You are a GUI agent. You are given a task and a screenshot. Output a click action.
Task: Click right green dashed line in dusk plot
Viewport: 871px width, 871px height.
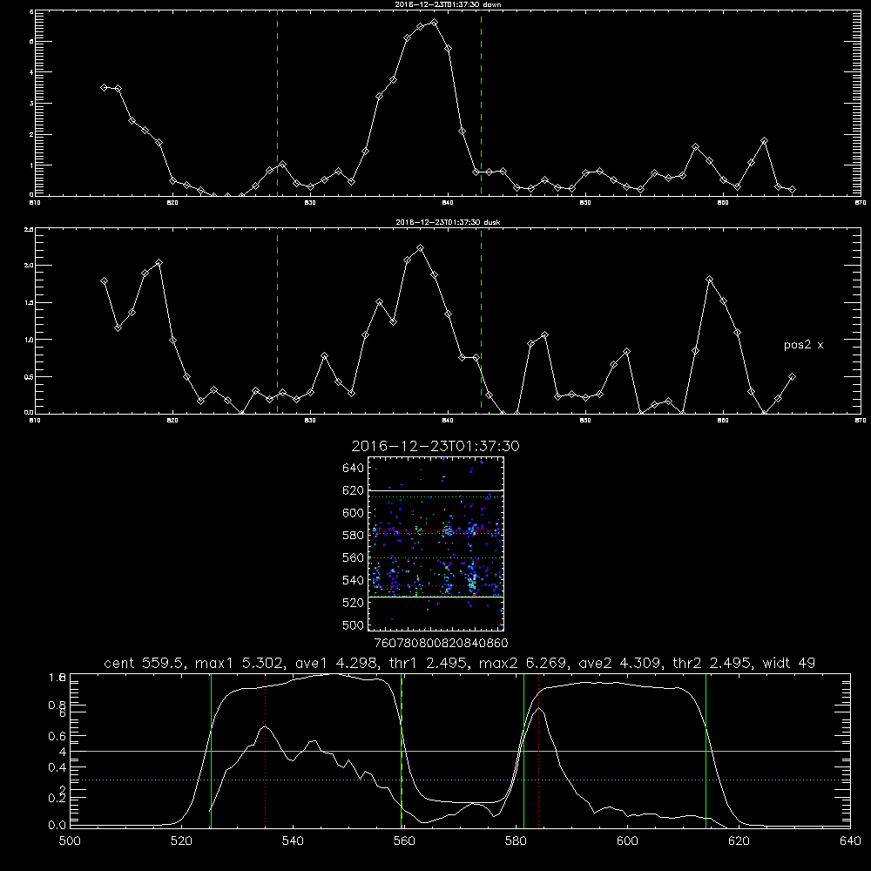[x=481, y=321]
